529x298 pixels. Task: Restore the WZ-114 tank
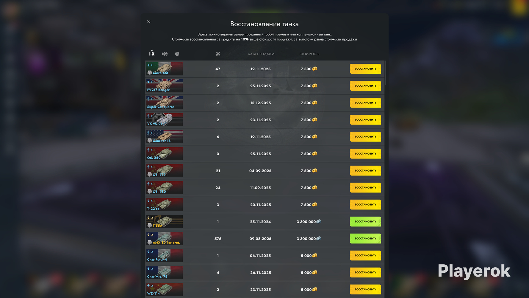(365, 290)
